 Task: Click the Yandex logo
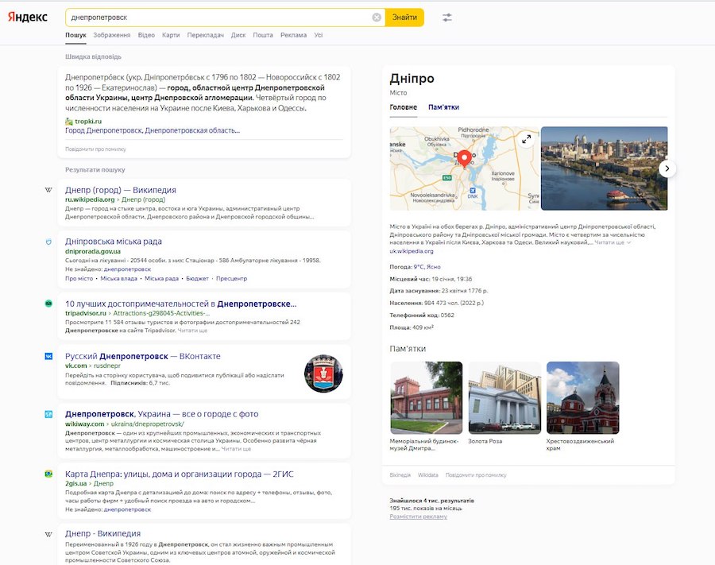pyautogui.click(x=28, y=17)
